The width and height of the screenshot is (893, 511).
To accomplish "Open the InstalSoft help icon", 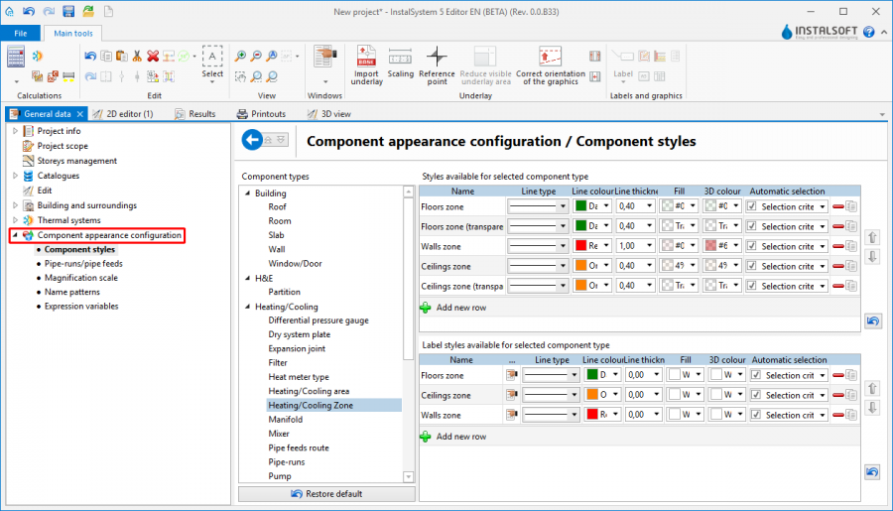I will (x=869, y=32).
